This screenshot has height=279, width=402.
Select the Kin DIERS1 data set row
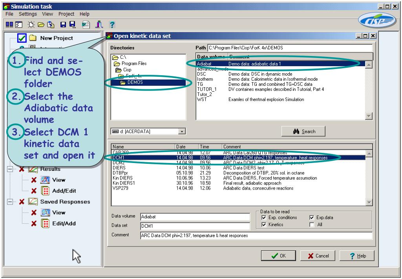point(238,183)
